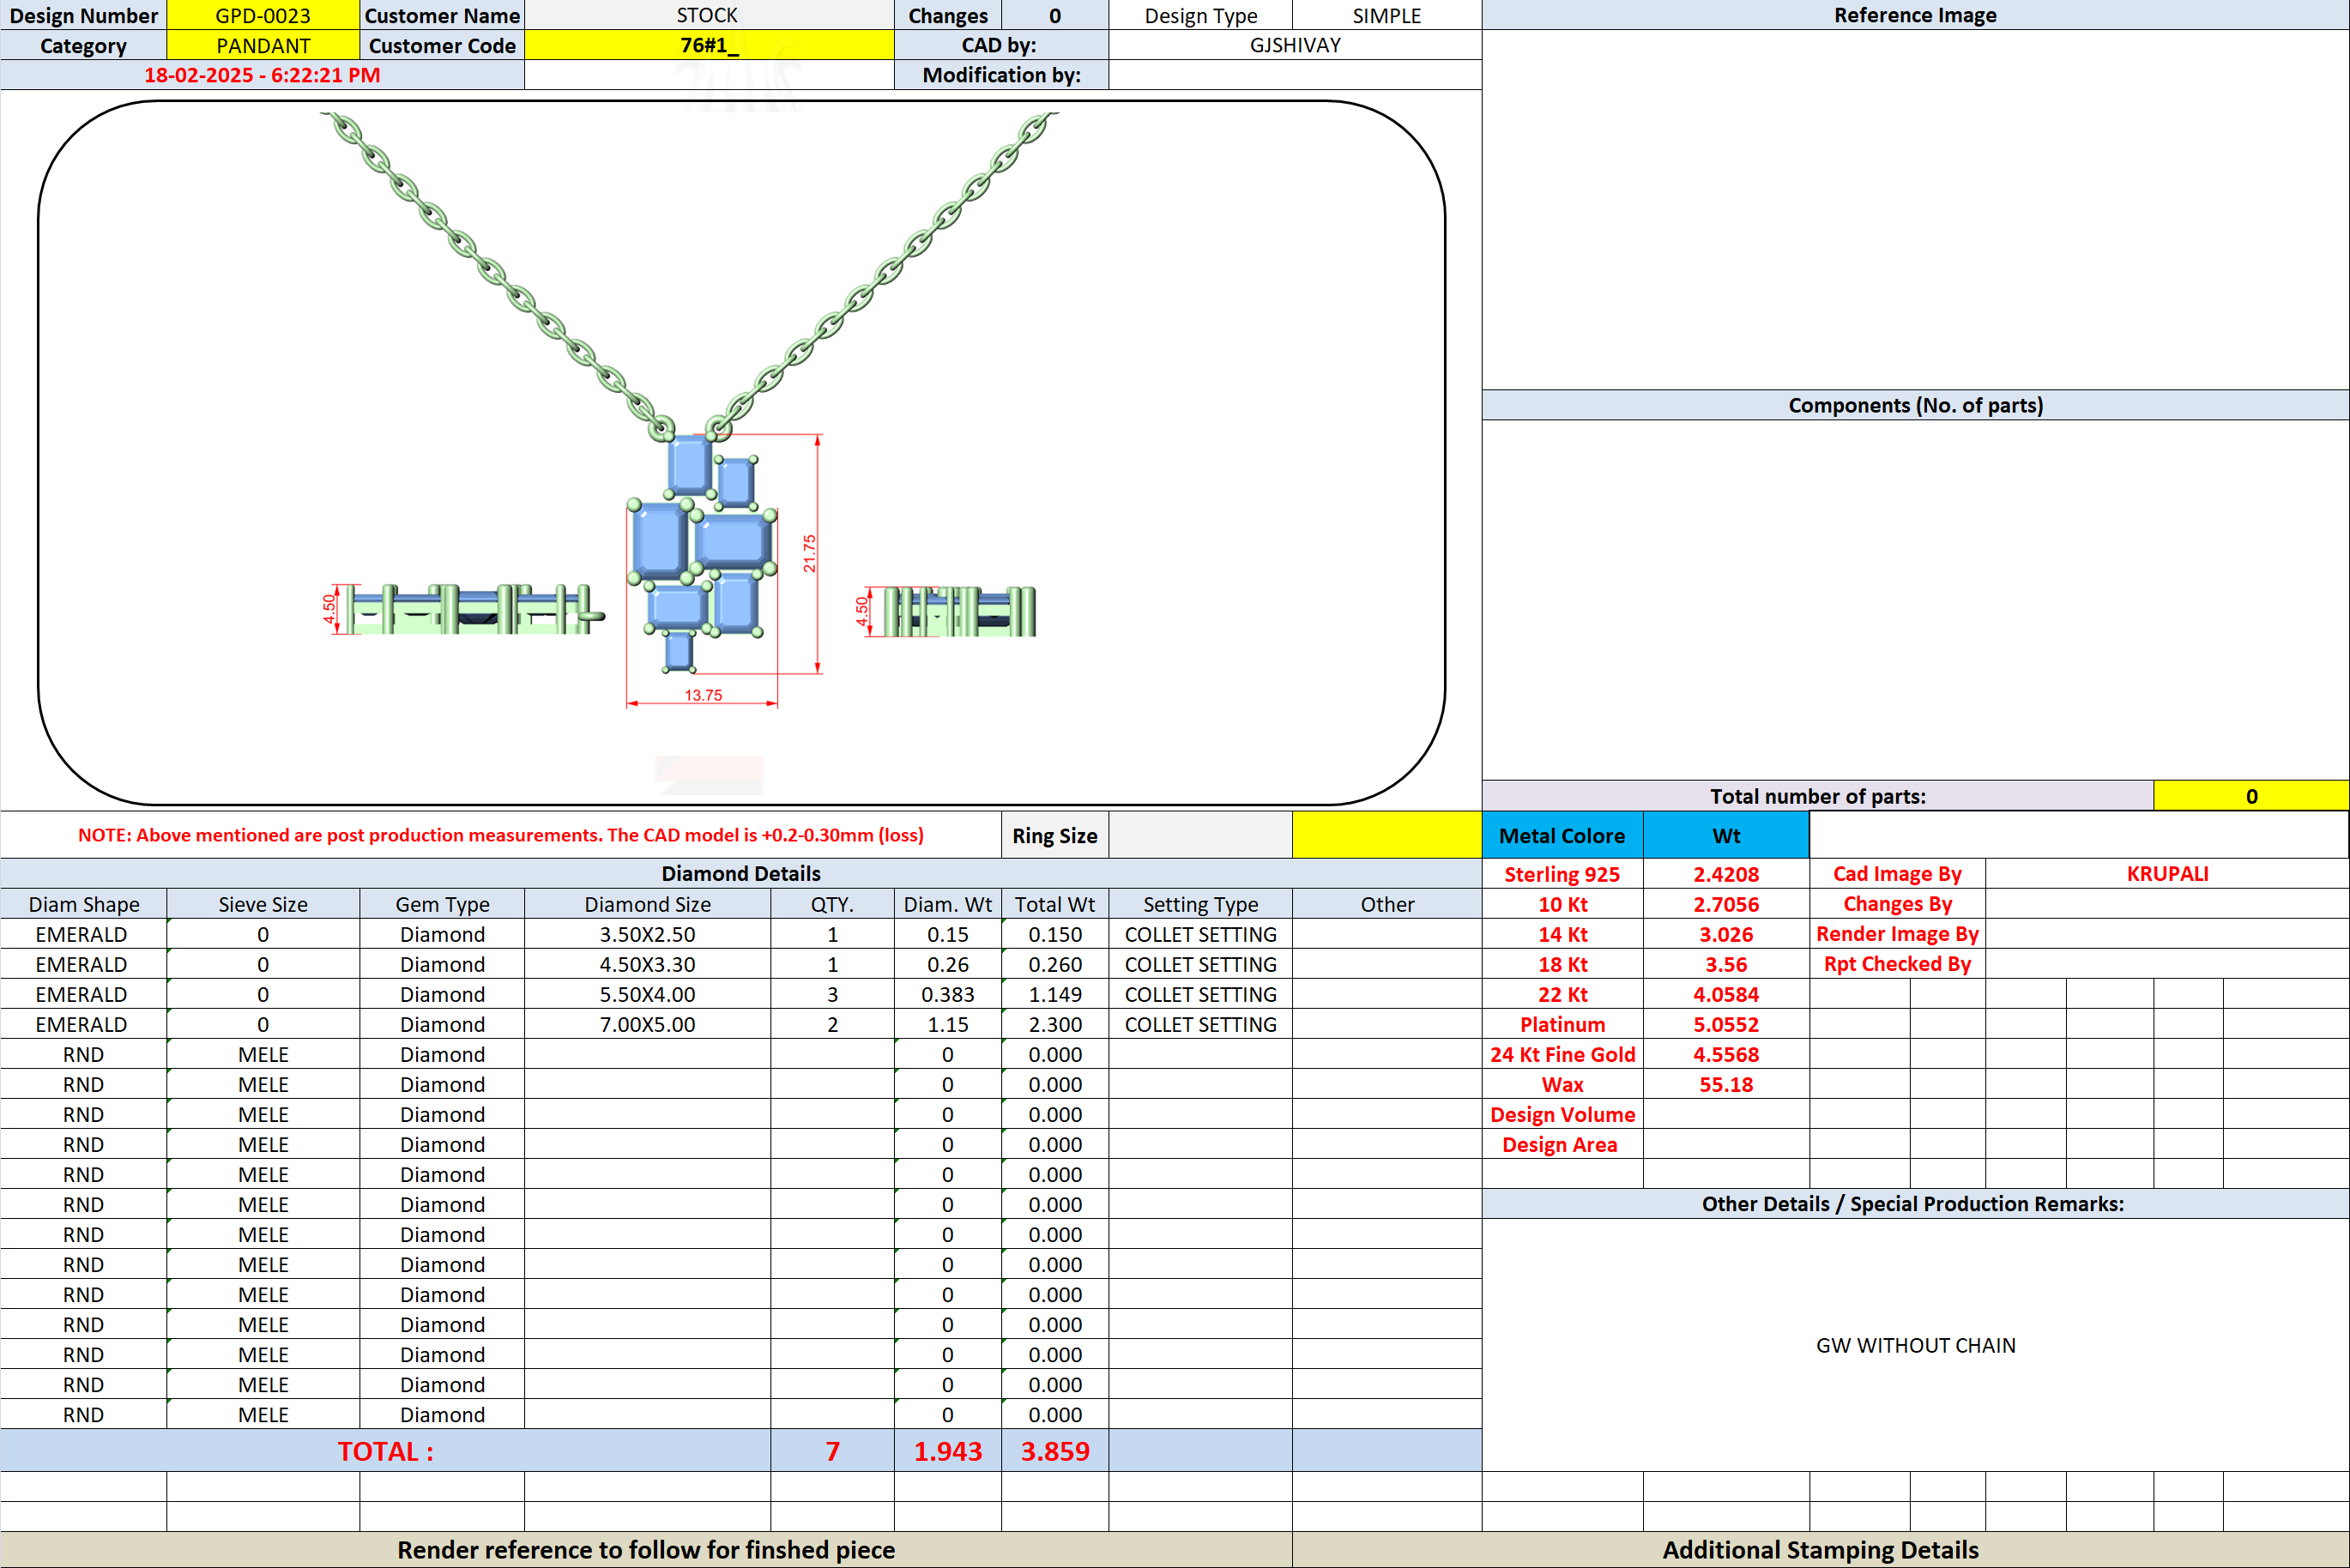The width and height of the screenshot is (2350, 1568).
Task: Click the right side-view pendant render
Action: click(x=959, y=611)
